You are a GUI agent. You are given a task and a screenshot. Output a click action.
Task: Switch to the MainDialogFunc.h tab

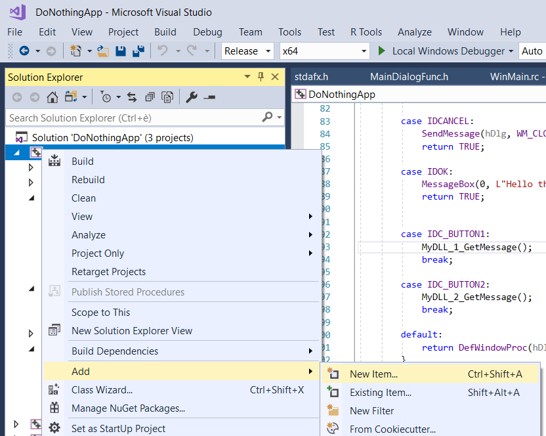[x=409, y=77]
